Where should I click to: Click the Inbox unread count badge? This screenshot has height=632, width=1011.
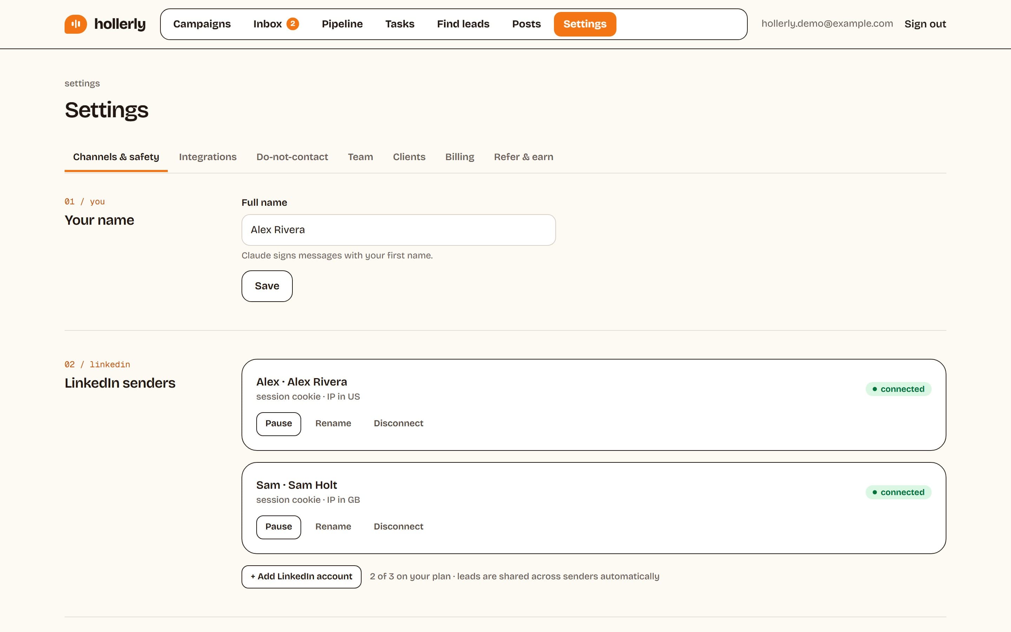[292, 24]
